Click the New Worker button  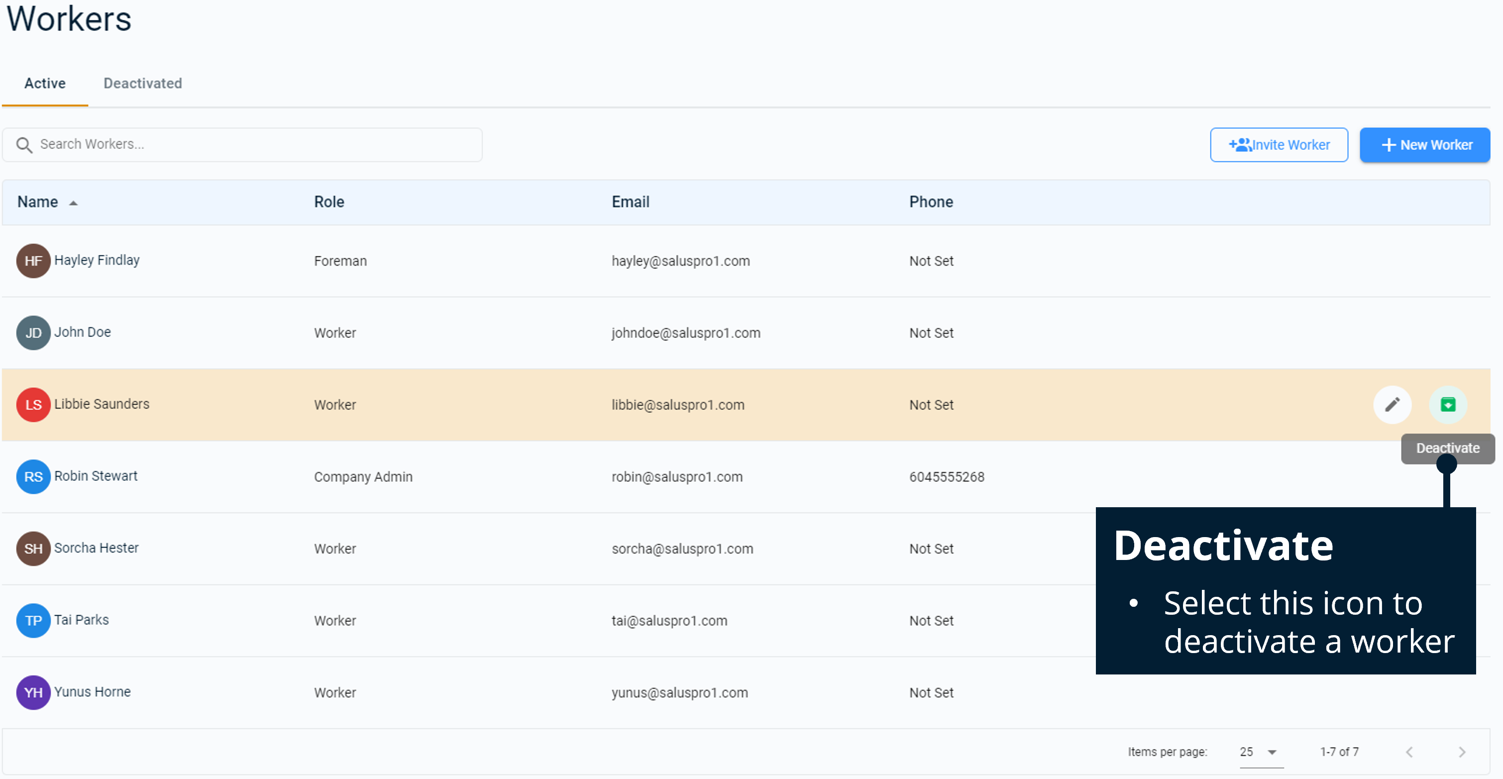point(1425,145)
